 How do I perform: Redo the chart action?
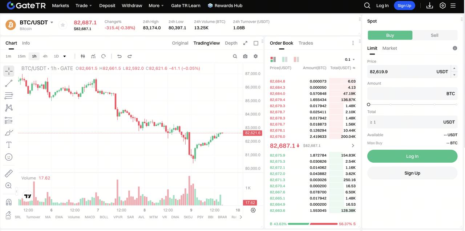click(x=130, y=56)
